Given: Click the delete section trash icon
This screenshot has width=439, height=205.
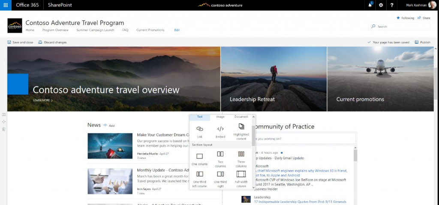Looking at the screenshot, I should tap(3, 129).
